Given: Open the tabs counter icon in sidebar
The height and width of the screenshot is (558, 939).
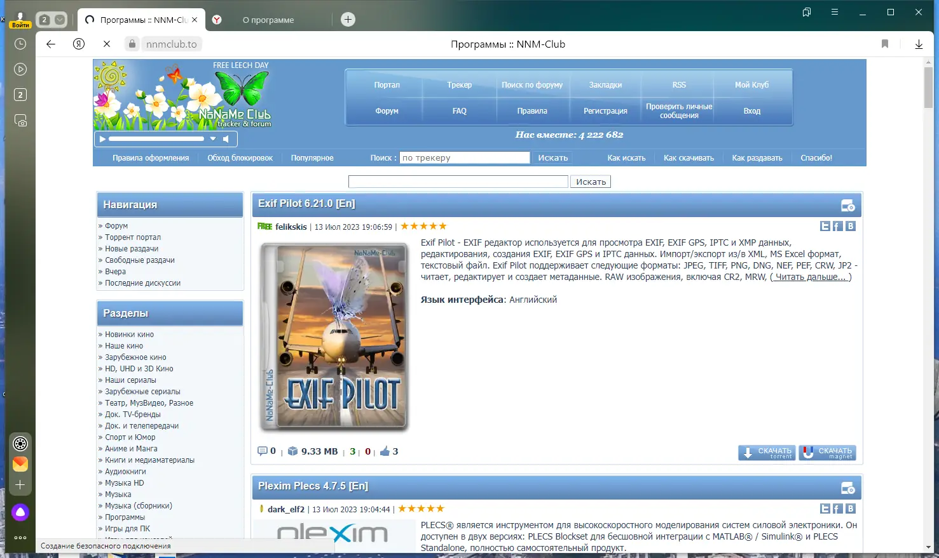Looking at the screenshot, I should click(20, 95).
